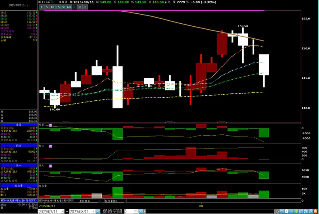Switch to the monthly (月) chart timeframe
This screenshot has width=319, height=214.
tap(85, 7)
